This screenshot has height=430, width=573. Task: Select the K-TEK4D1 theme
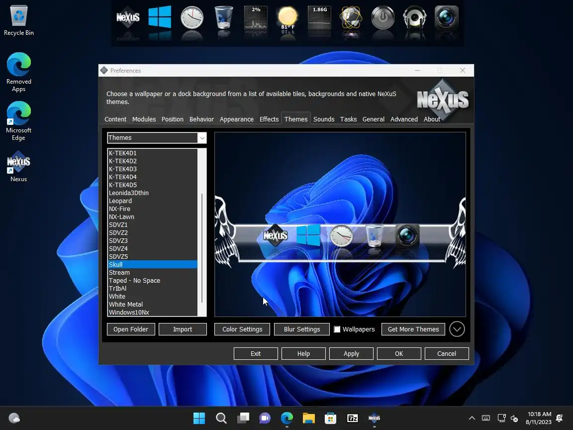(x=152, y=153)
